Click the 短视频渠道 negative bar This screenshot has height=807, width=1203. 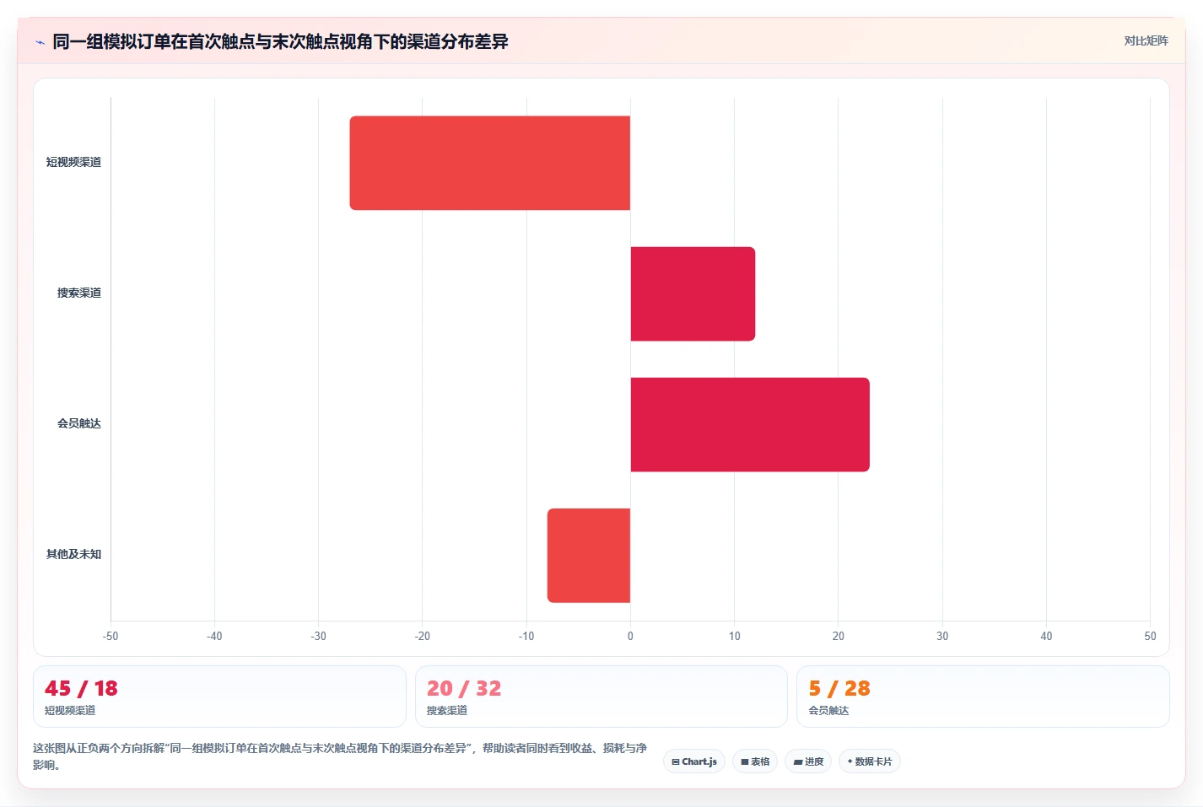[x=490, y=163]
